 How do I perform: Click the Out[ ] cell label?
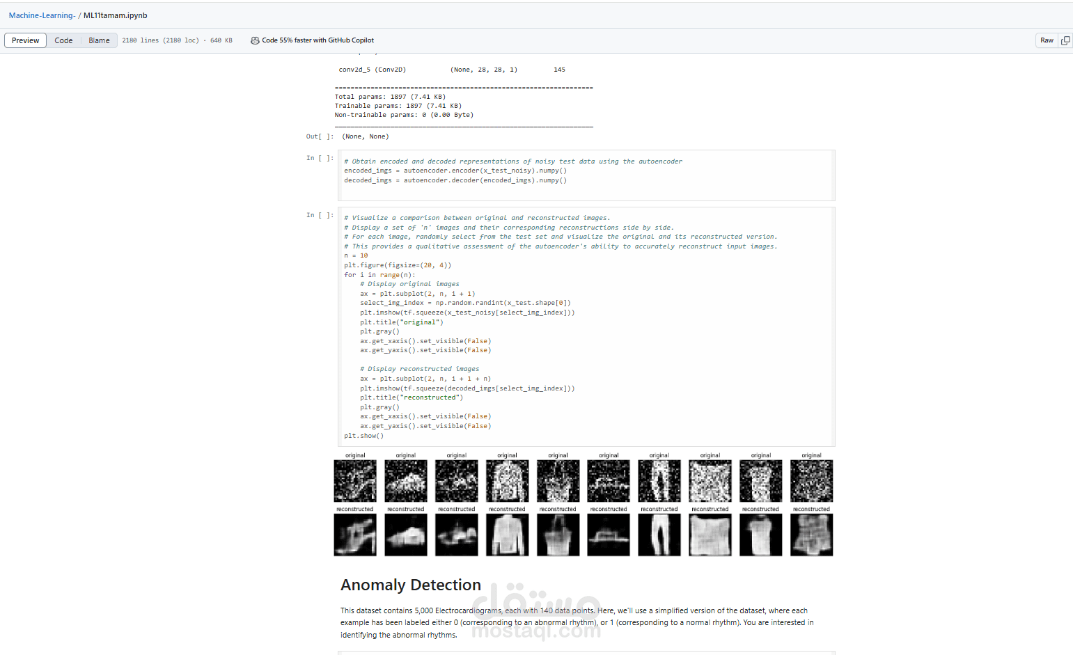pyautogui.click(x=318, y=136)
